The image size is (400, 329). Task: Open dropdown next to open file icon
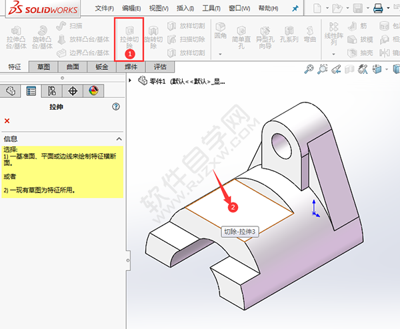pos(347,8)
